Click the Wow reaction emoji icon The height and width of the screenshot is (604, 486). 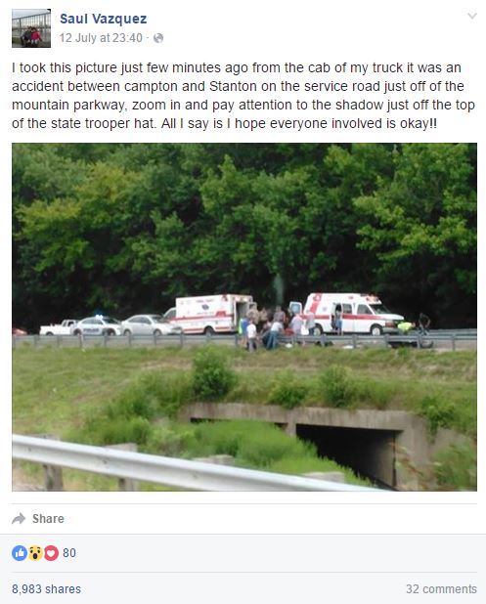click(x=35, y=553)
